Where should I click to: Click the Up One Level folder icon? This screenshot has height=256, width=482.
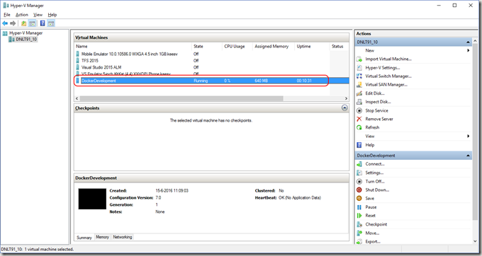pos(23,23)
